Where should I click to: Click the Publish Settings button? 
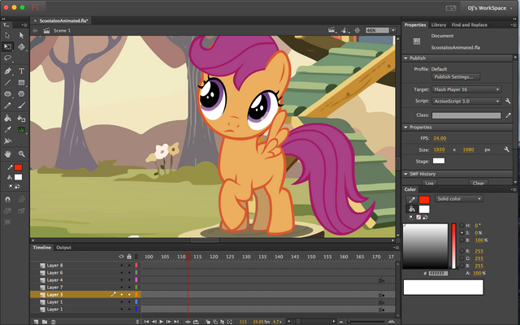tap(456, 77)
